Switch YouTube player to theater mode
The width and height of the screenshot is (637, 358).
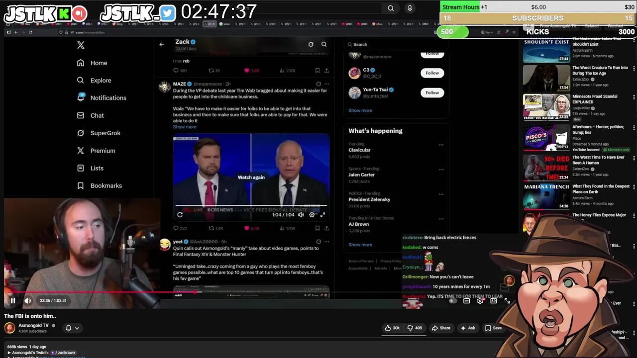(493, 301)
